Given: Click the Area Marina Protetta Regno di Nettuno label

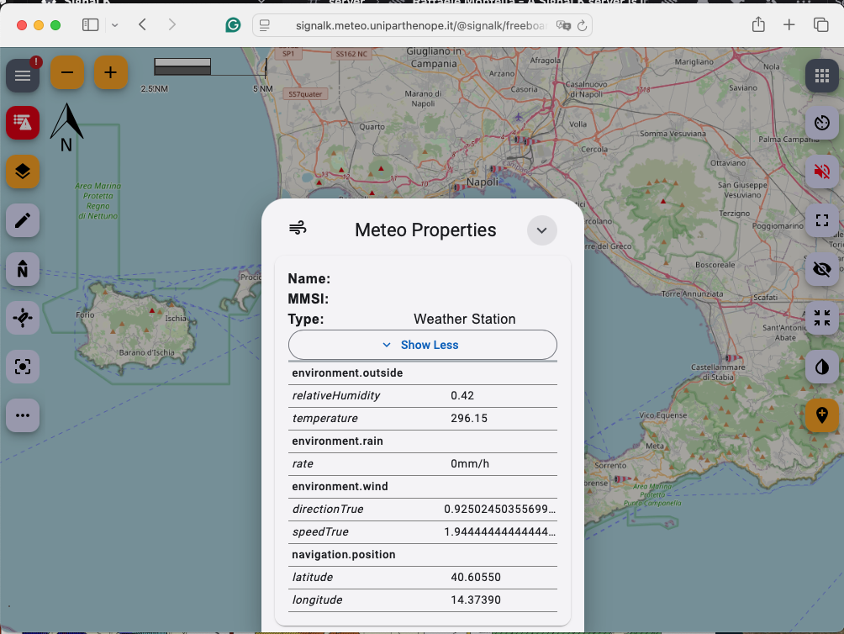Looking at the screenshot, I should click(98, 201).
